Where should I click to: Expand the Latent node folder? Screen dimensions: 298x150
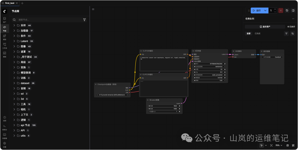click(14, 41)
